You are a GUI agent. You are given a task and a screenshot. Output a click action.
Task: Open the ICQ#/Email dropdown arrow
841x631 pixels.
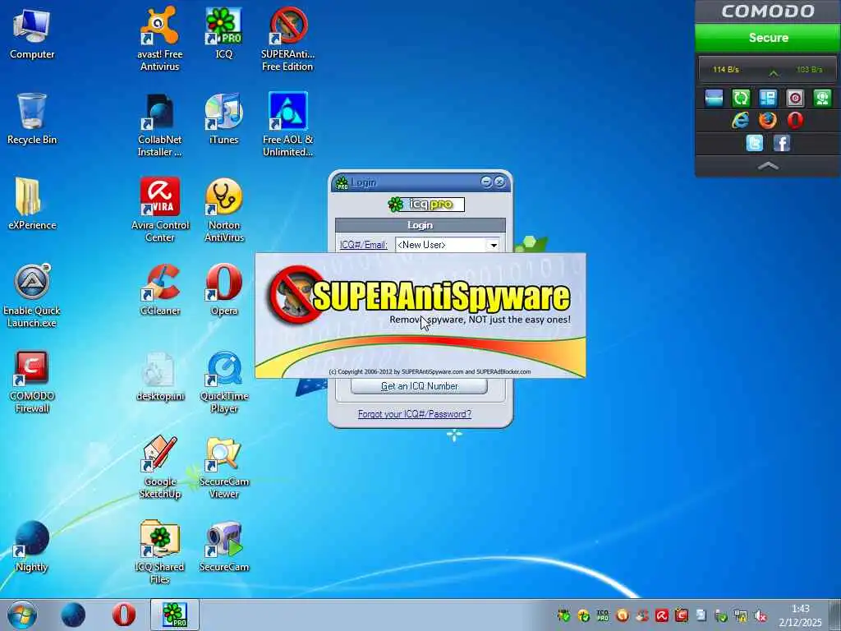tap(493, 245)
